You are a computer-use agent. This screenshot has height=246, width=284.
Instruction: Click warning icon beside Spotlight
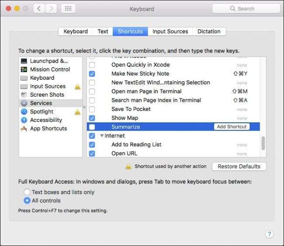pos(77,112)
